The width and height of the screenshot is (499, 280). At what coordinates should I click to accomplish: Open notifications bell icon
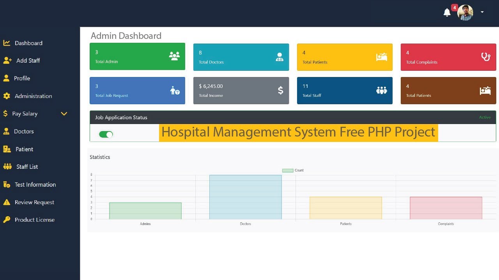click(x=447, y=12)
